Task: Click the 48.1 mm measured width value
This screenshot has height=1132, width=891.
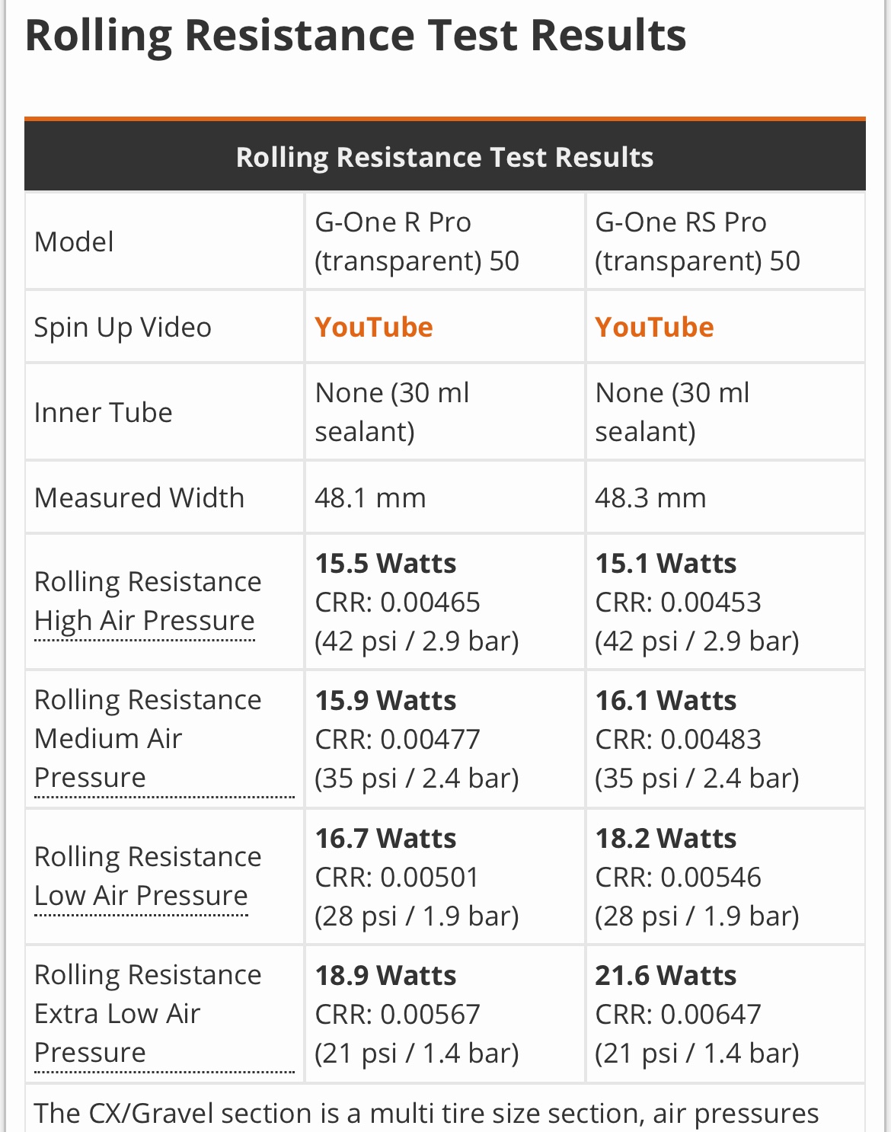Action: [370, 498]
